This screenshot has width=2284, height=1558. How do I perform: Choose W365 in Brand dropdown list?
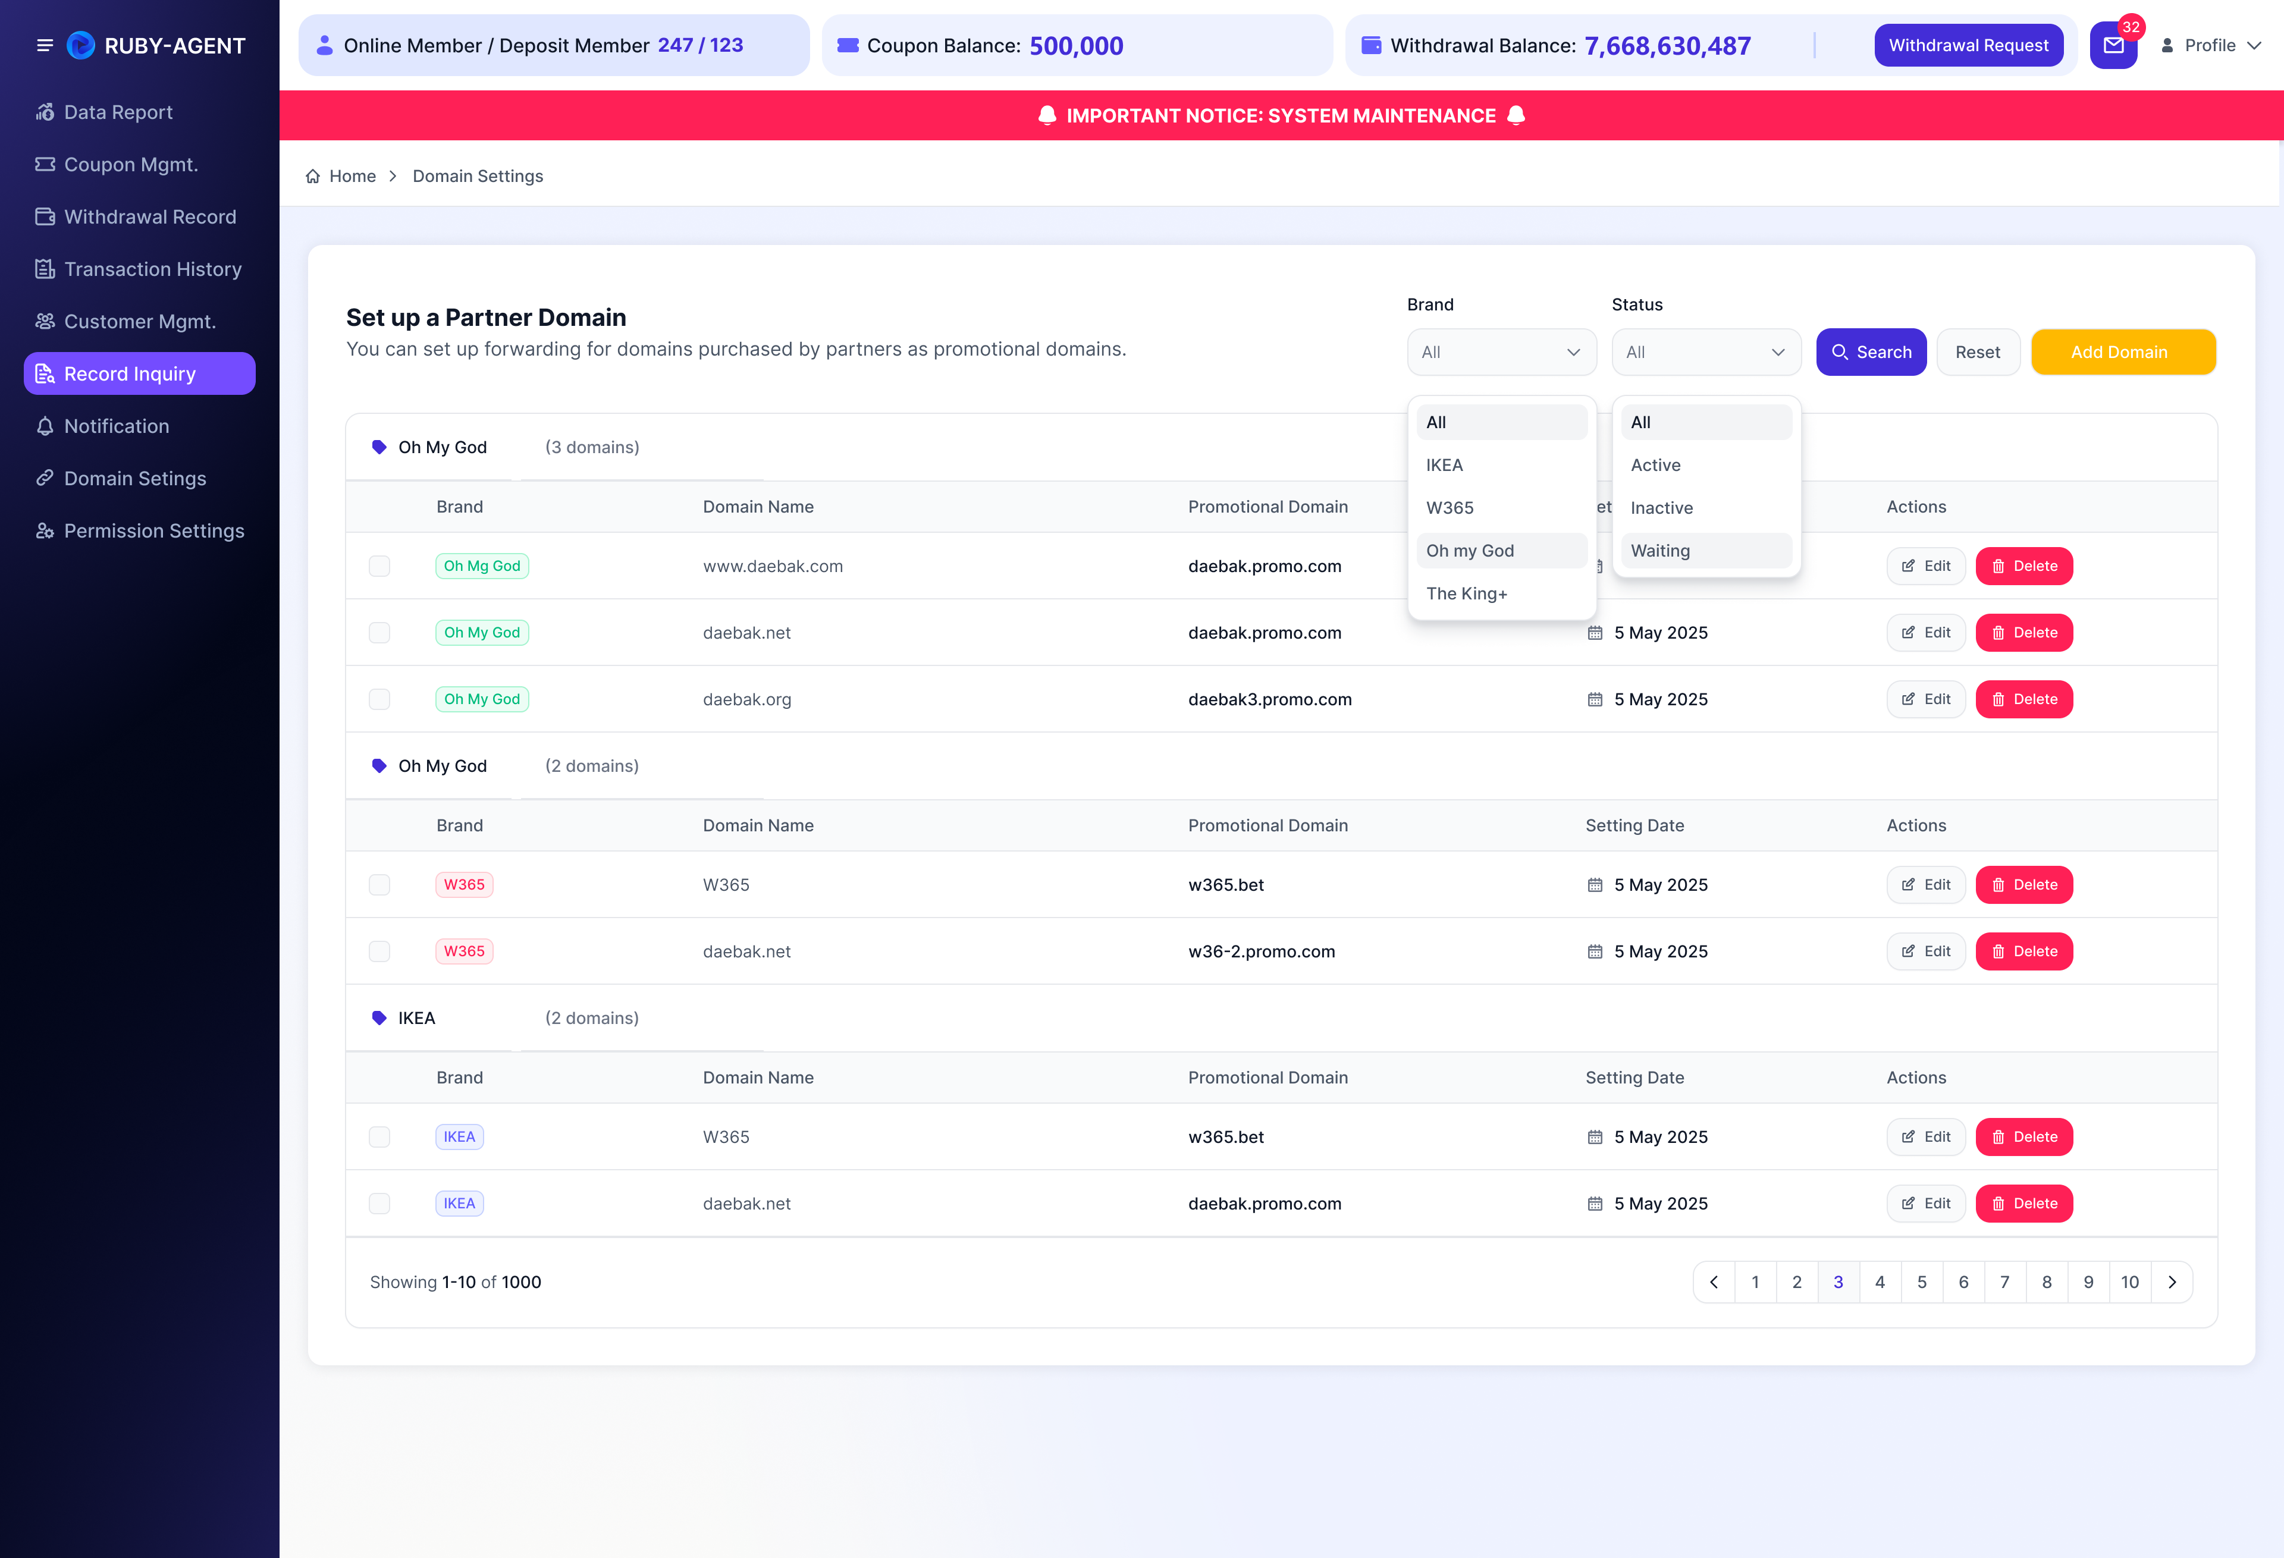point(1501,508)
